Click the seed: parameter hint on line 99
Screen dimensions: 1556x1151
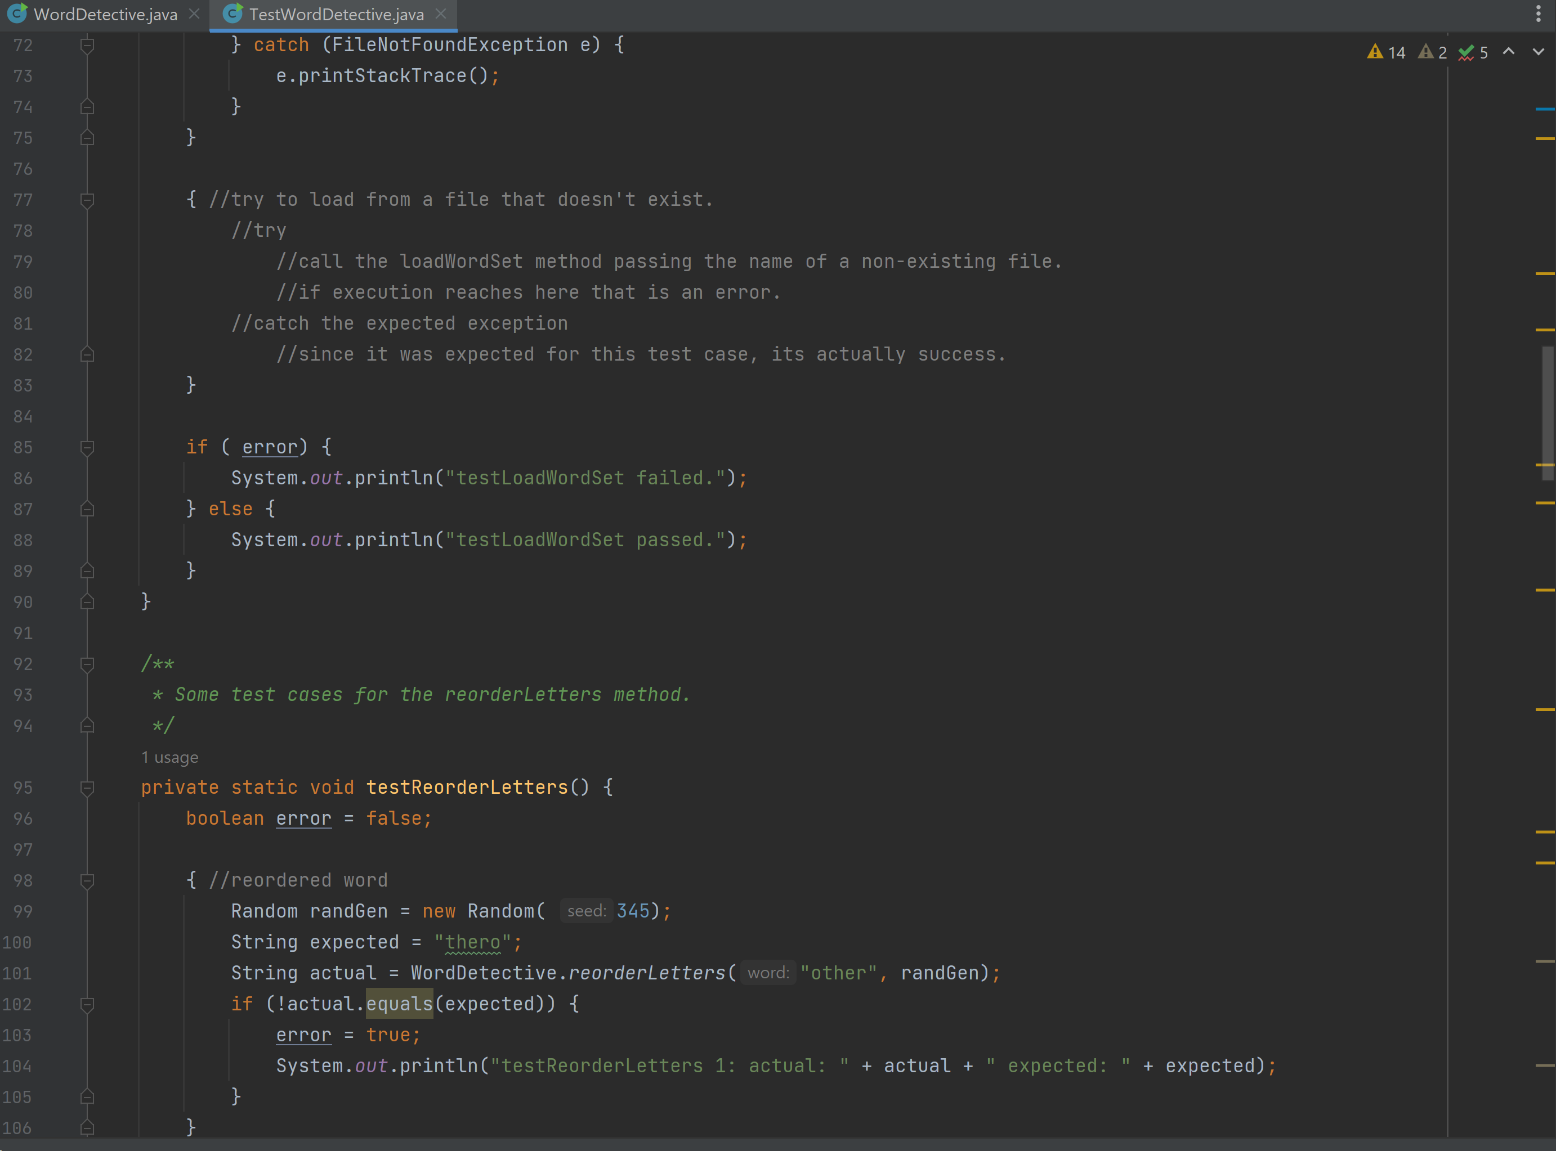(586, 911)
